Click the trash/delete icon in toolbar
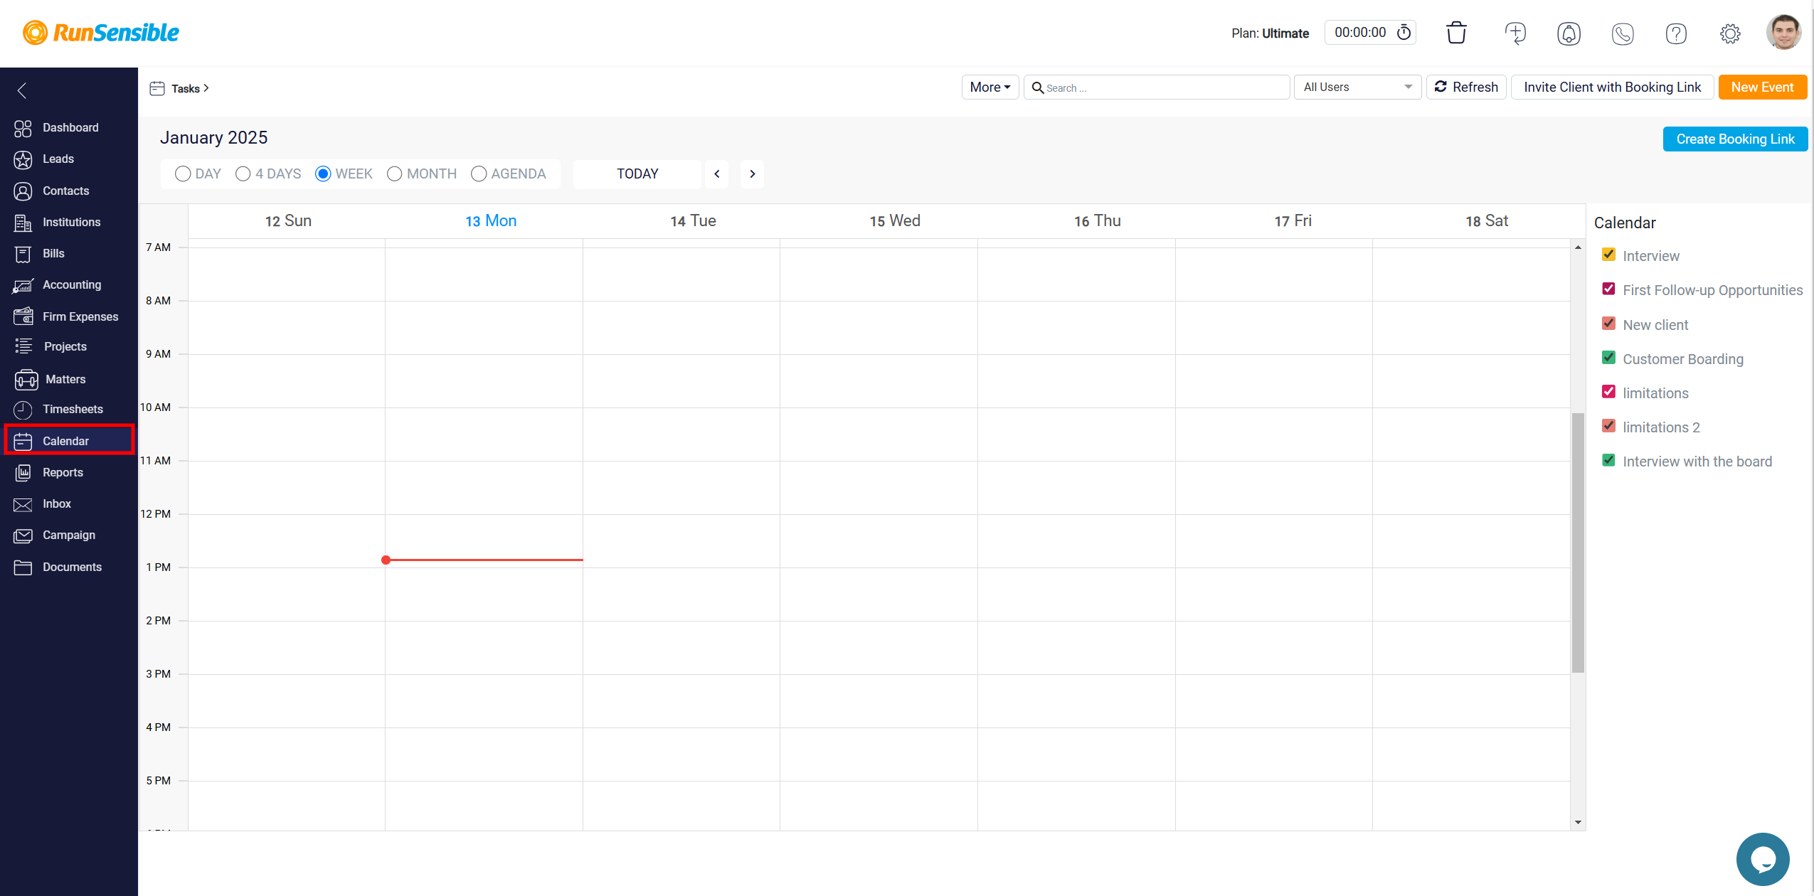This screenshot has width=1814, height=896. (x=1456, y=33)
